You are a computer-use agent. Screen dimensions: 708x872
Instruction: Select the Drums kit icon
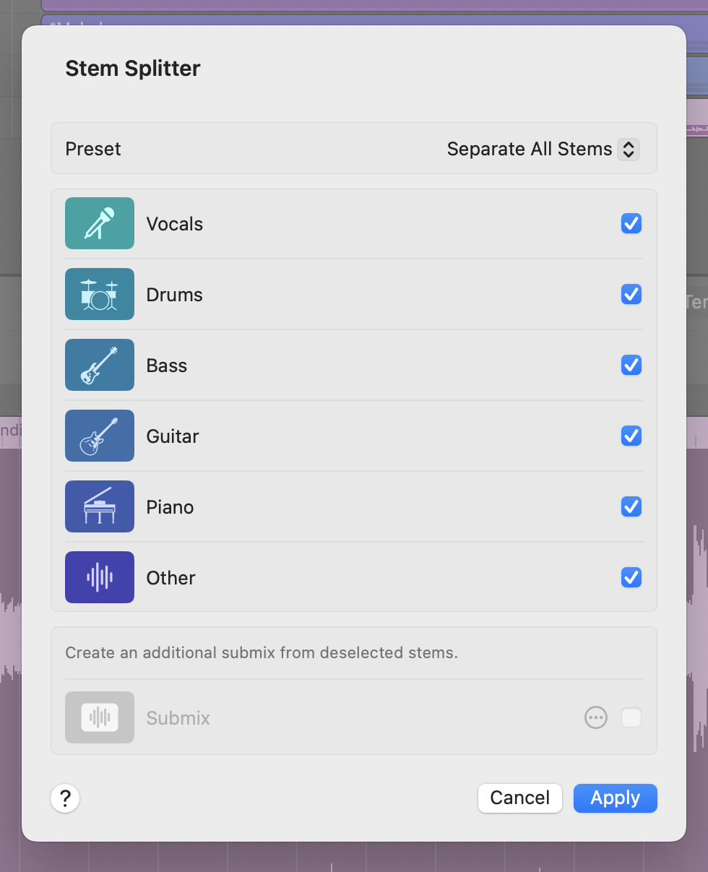pyautogui.click(x=99, y=294)
